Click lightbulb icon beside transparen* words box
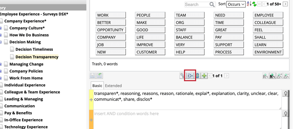Viewport: 294px width, 129px height. tap(285, 94)
